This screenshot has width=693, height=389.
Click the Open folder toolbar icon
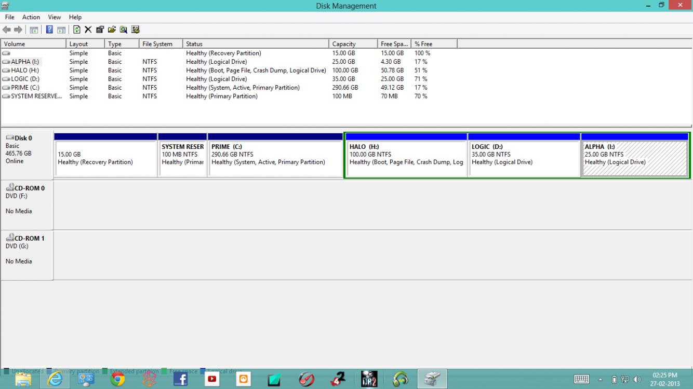pos(112,30)
